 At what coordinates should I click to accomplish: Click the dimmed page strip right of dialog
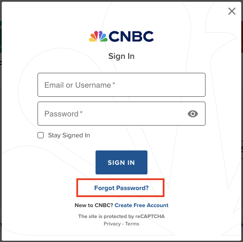point(242,121)
